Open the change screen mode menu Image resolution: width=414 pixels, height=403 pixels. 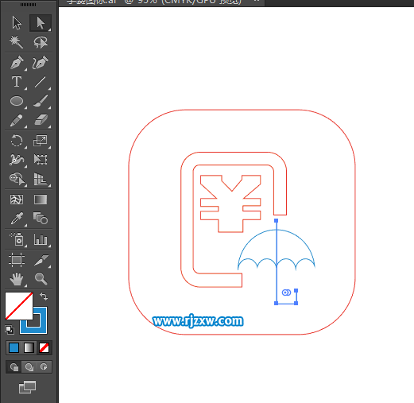(x=27, y=387)
